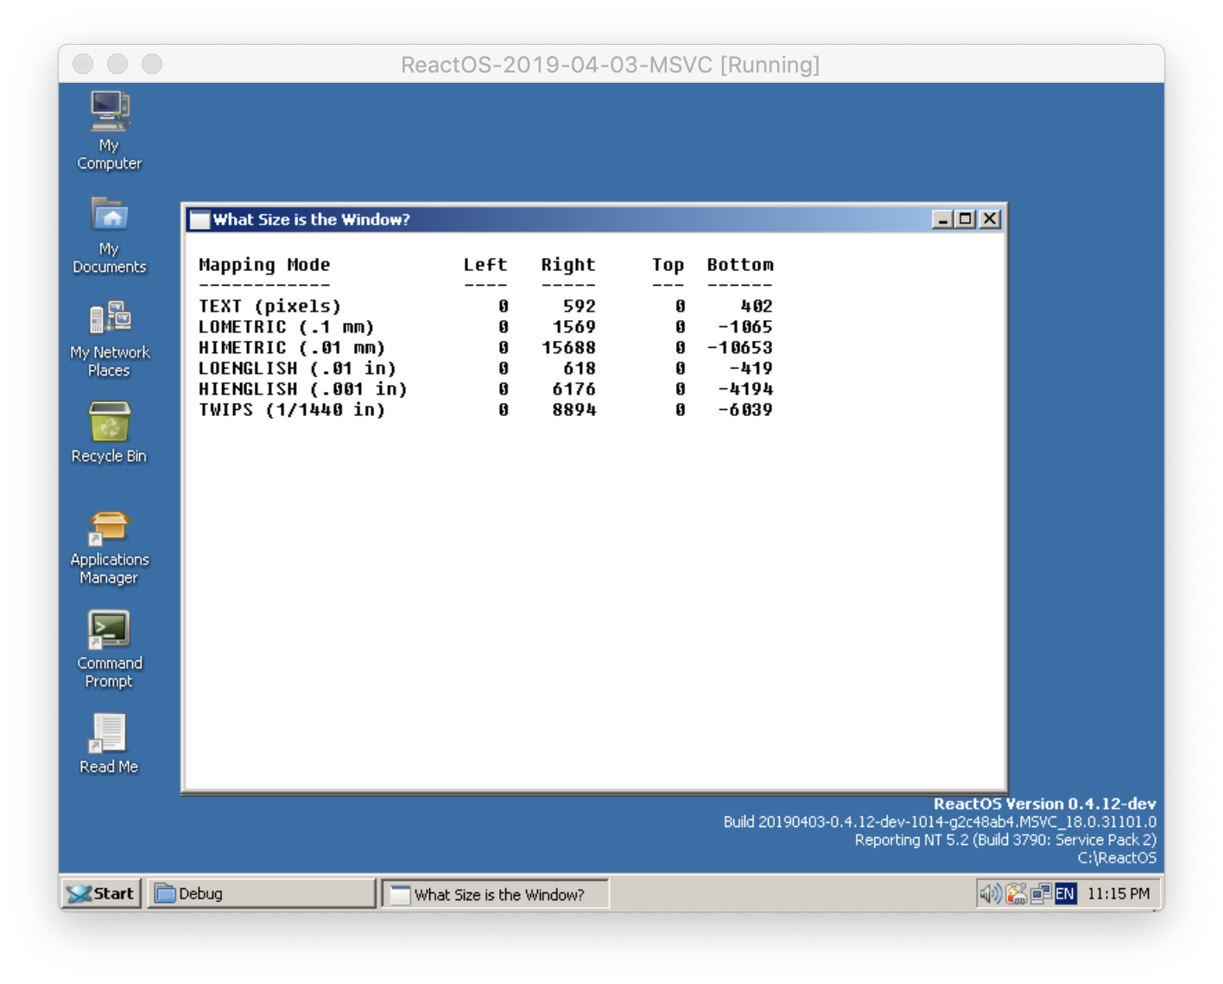
Task: Click the Right value 592
Action: [x=580, y=306]
